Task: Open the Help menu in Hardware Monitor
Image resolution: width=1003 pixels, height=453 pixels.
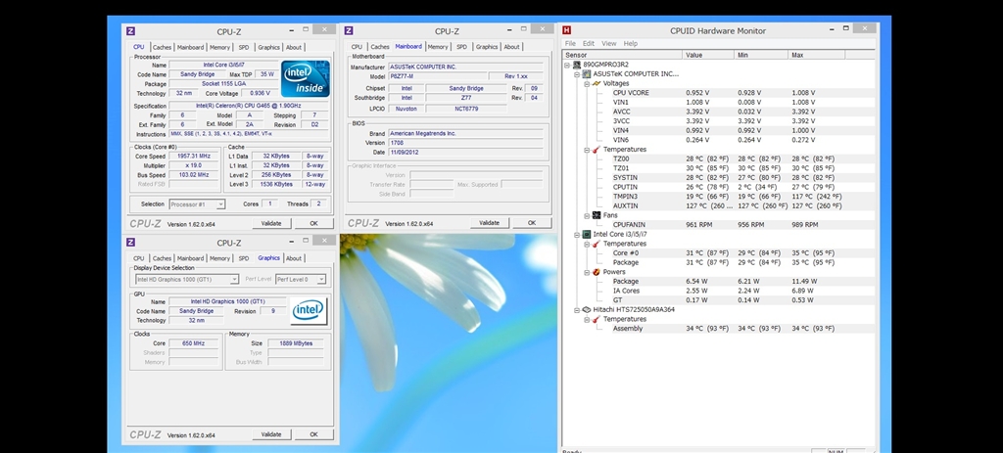Action: click(631, 43)
